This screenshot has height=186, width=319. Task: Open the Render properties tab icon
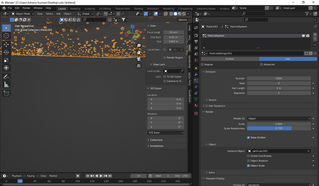click(196, 35)
